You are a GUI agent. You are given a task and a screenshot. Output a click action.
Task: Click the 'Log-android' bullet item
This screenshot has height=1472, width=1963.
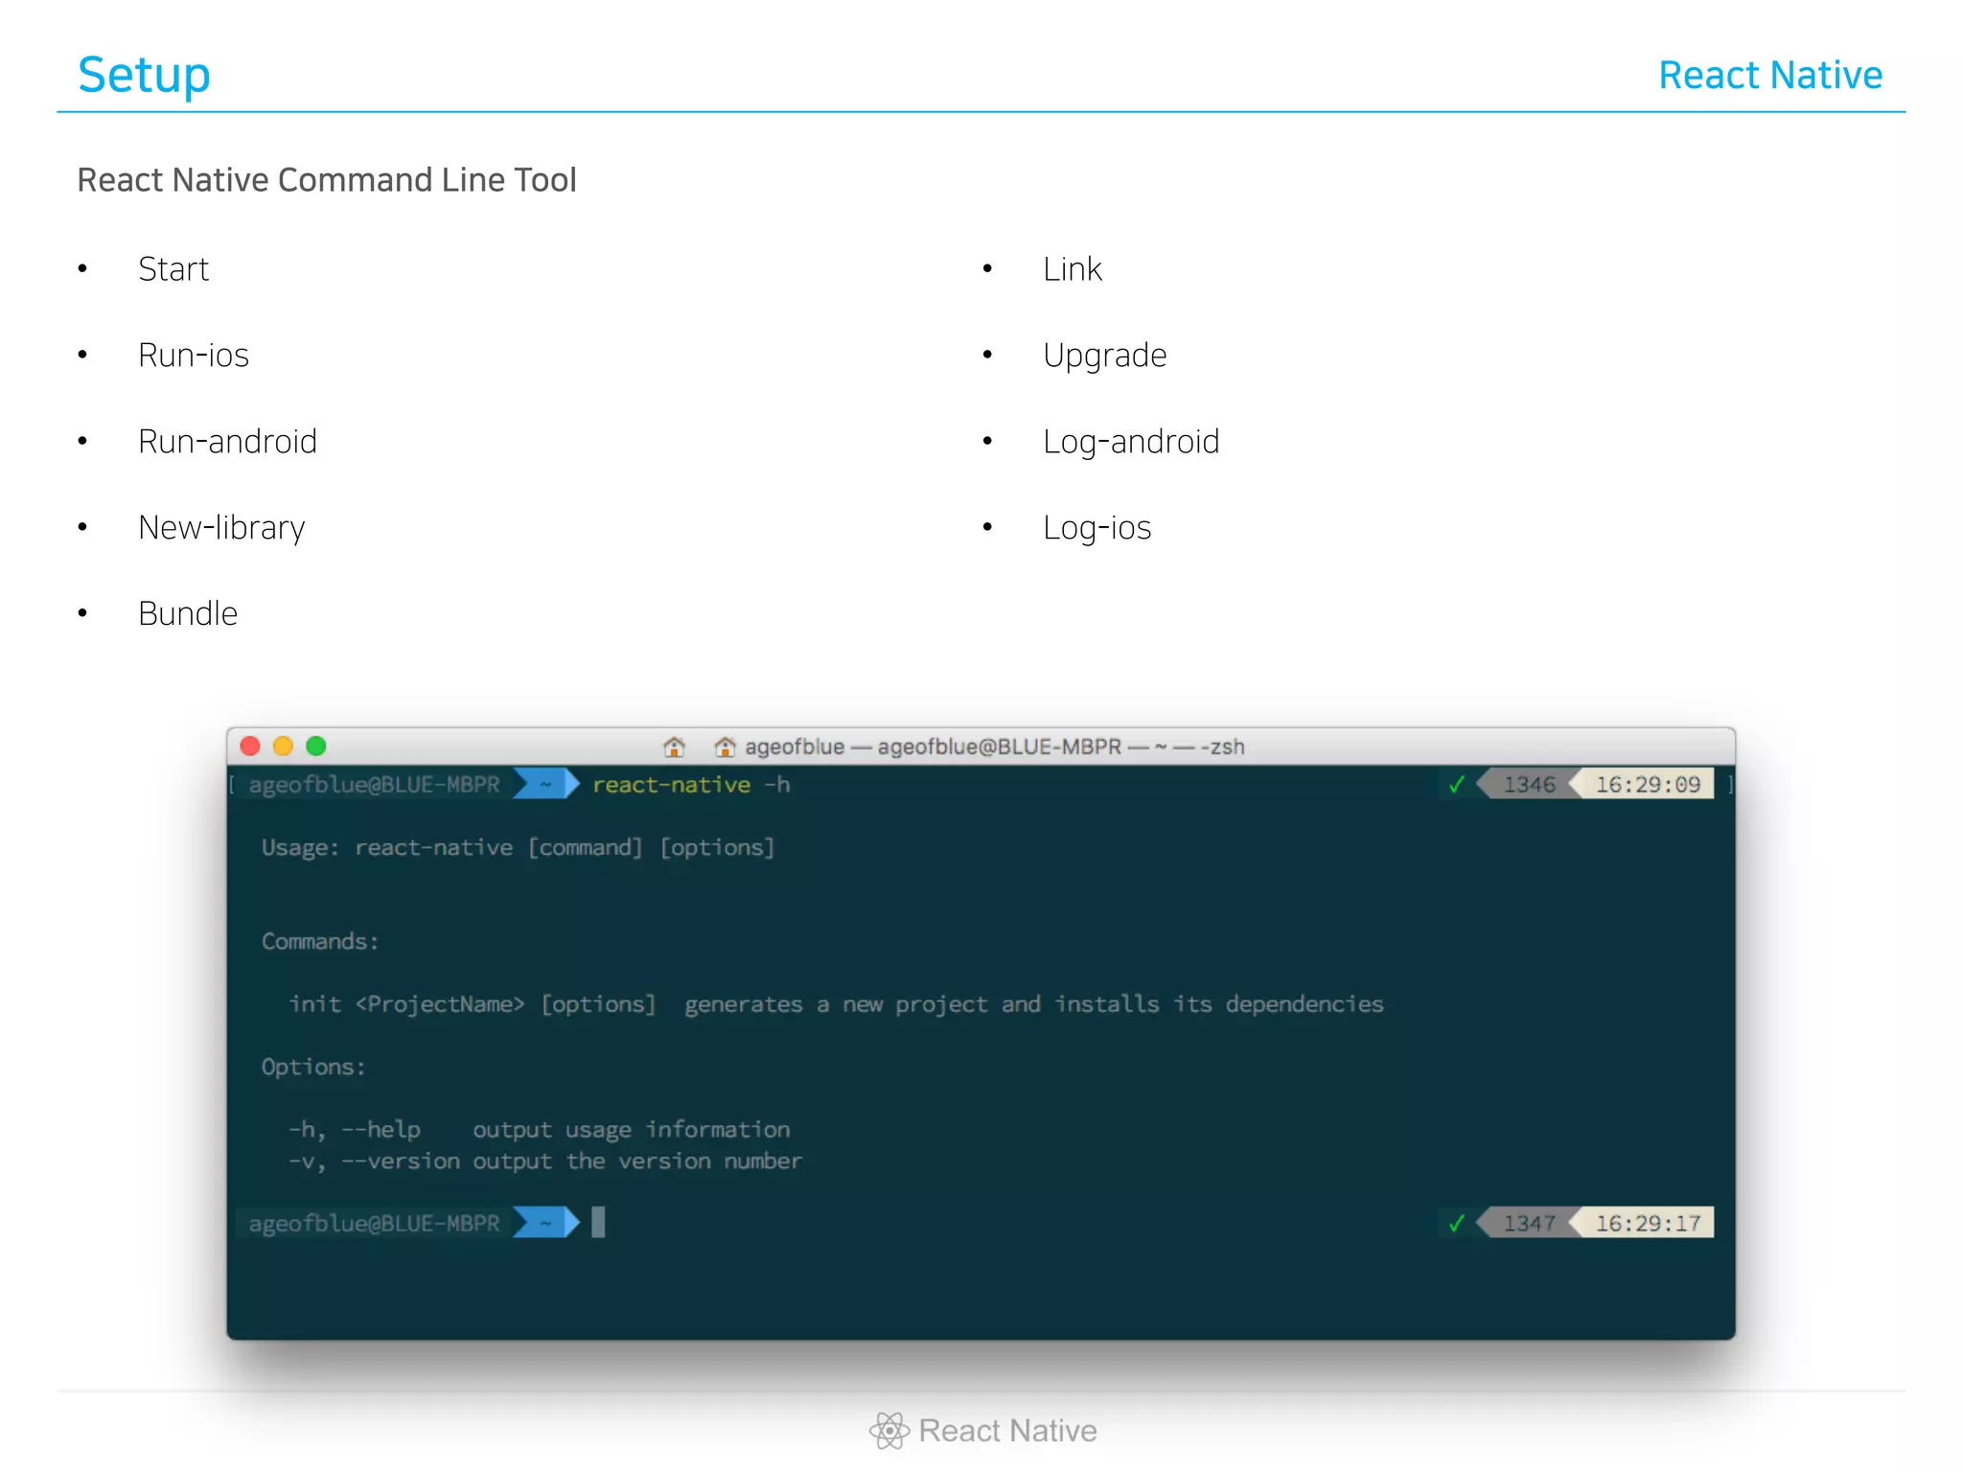click(x=1131, y=443)
